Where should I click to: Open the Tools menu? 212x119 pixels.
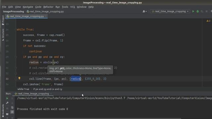[x=65, y=7]
